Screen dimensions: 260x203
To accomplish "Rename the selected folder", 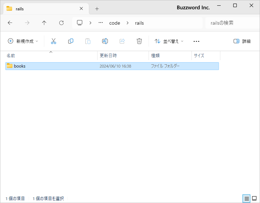I will pyautogui.click(x=105, y=41).
